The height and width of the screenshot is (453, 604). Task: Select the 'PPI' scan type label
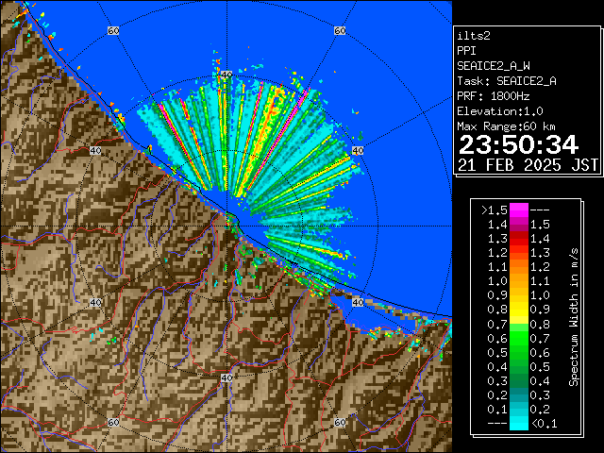click(x=466, y=51)
